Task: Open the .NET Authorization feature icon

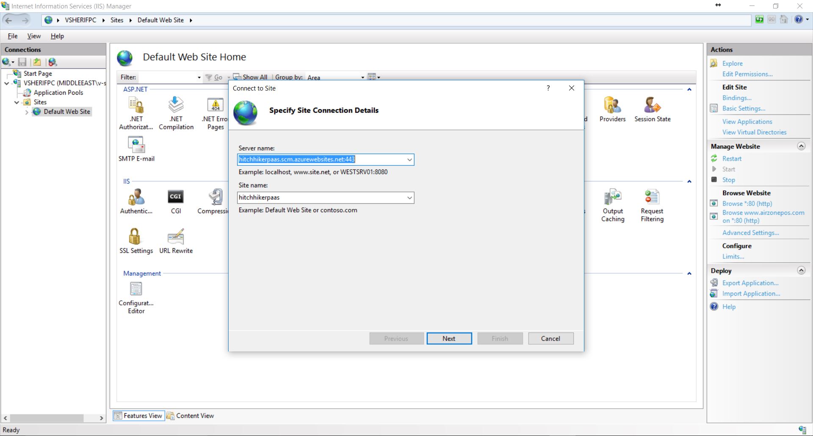Action: 136,105
